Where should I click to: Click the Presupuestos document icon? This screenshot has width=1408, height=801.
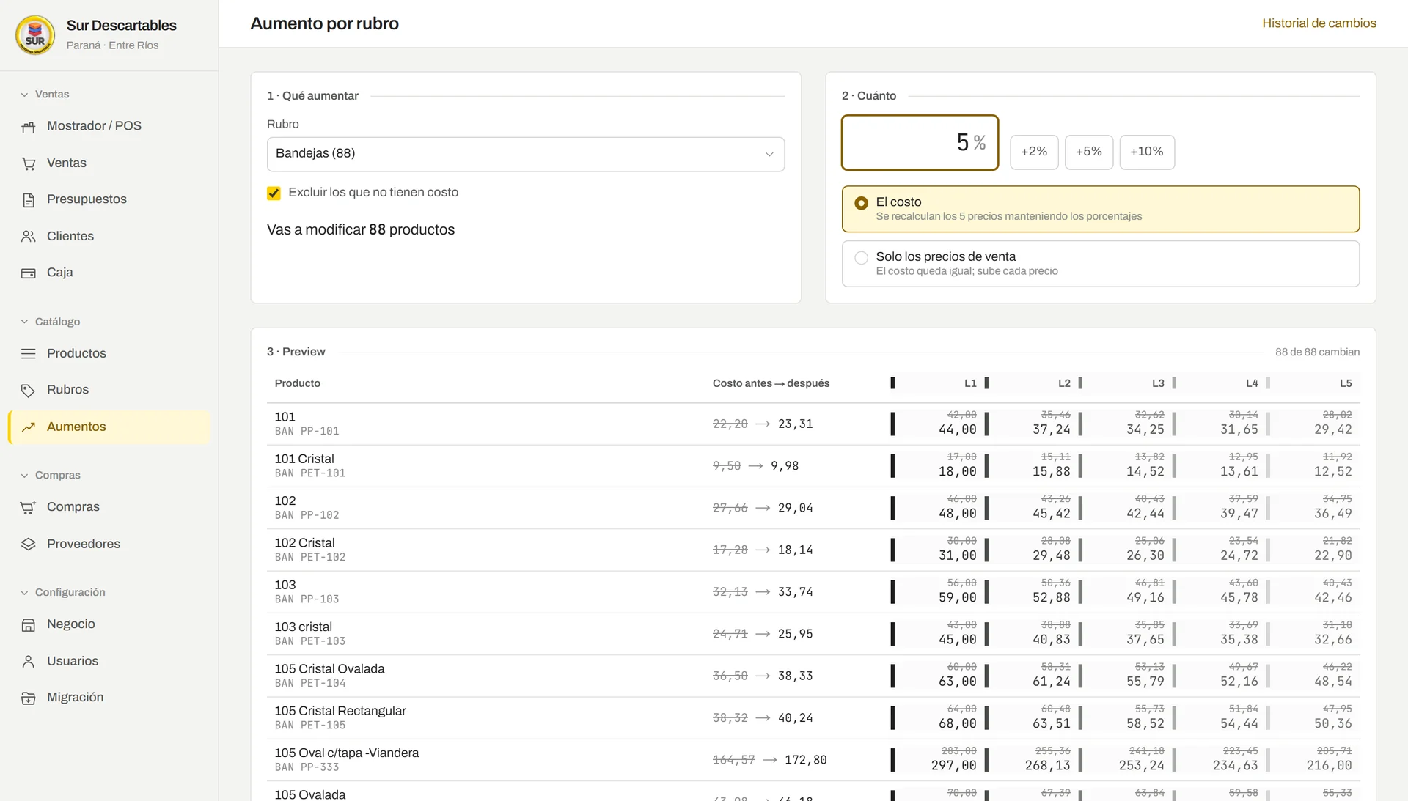29,200
